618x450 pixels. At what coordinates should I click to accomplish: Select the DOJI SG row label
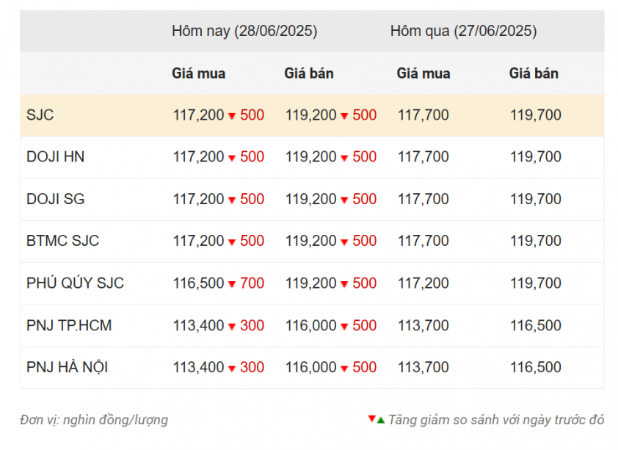[55, 199]
